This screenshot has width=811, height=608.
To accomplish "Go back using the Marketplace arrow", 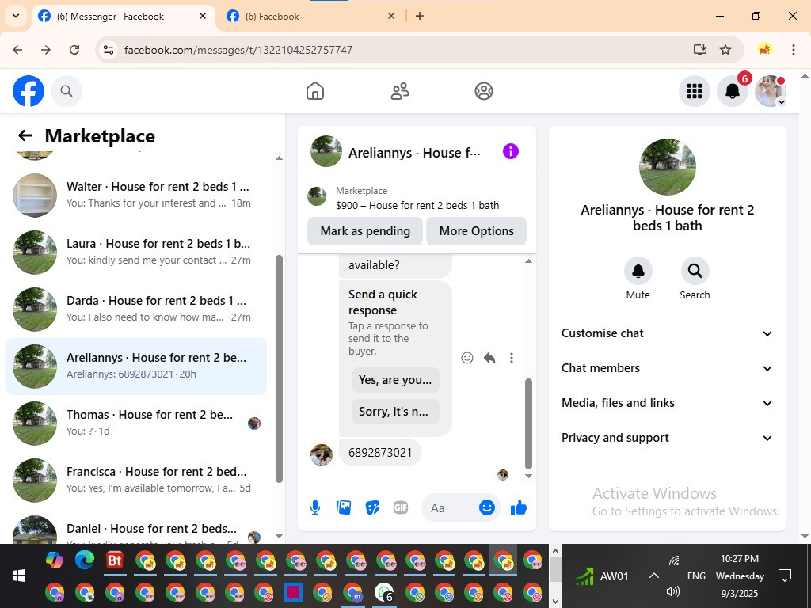I will (25, 135).
